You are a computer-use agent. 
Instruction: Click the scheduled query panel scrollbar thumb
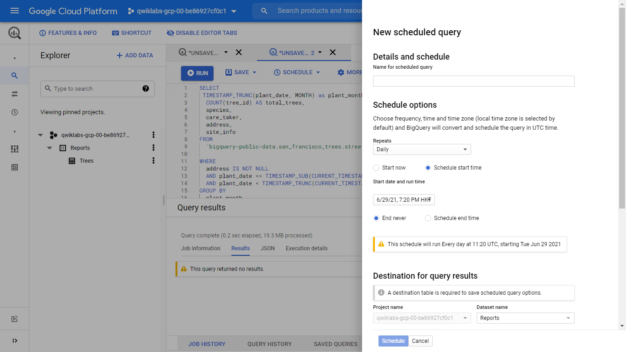pyautogui.click(x=622, y=108)
